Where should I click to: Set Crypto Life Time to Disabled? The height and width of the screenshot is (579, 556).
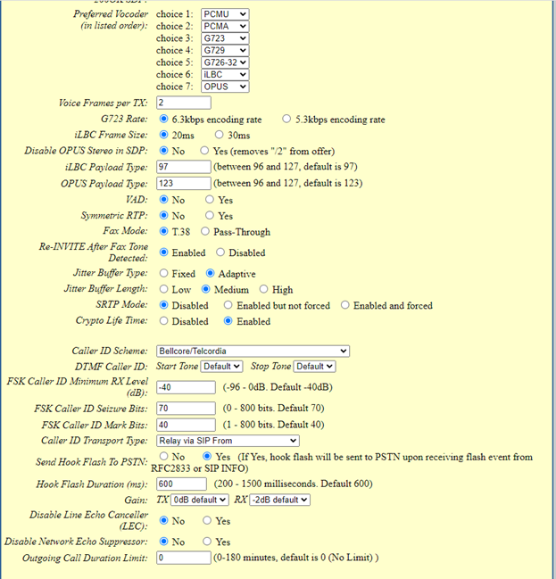(163, 321)
